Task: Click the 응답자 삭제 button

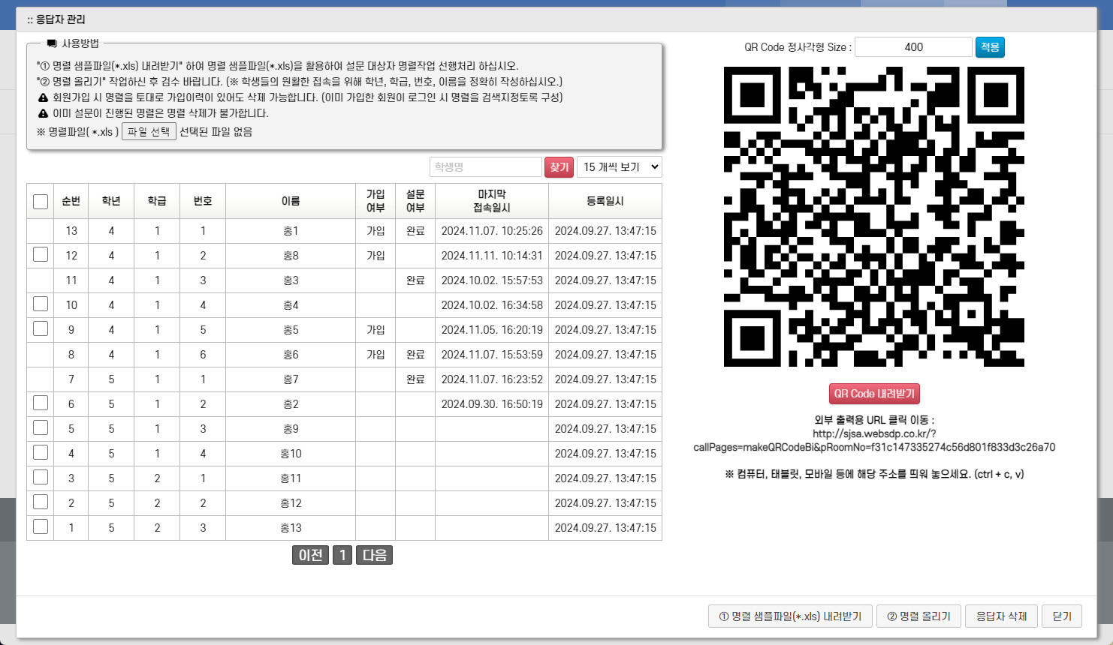Action: click(1001, 616)
